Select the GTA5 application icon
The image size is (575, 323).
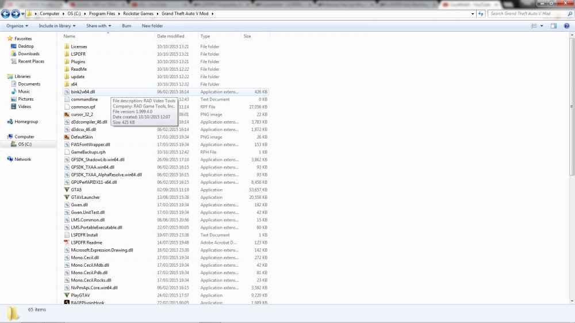tap(66, 190)
